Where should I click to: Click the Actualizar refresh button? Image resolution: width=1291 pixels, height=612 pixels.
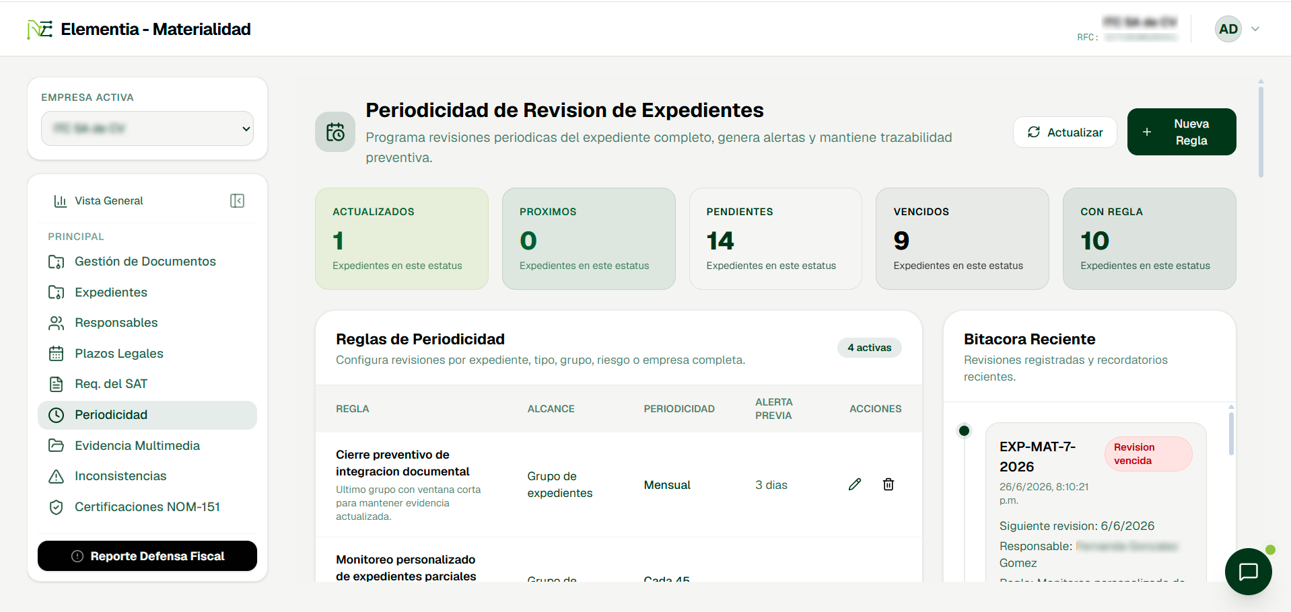pos(1065,132)
